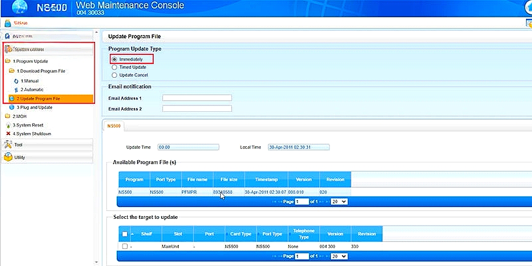Open rows-per-page dropdown under Available Program Files
The height and width of the screenshot is (266, 532).
(x=339, y=201)
